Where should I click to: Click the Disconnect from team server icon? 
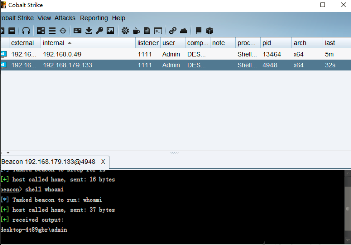coord(12,31)
